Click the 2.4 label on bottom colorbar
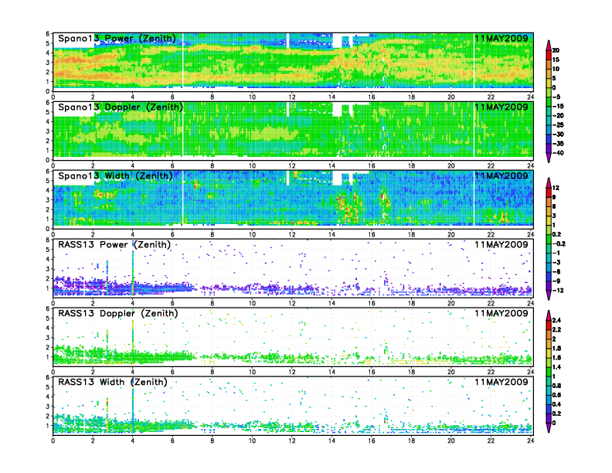The height and width of the screenshot is (473, 612). (x=557, y=321)
